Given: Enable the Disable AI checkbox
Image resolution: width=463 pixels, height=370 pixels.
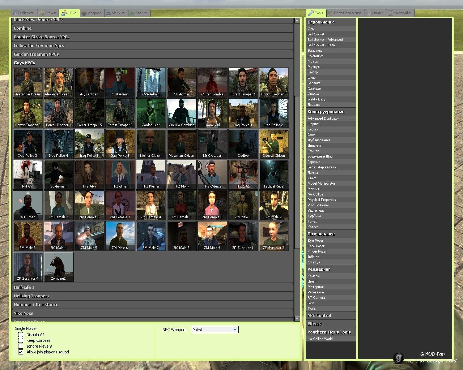Looking at the screenshot, I should click(x=21, y=335).
